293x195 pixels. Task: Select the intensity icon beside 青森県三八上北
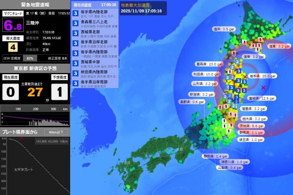coord(75,24)
